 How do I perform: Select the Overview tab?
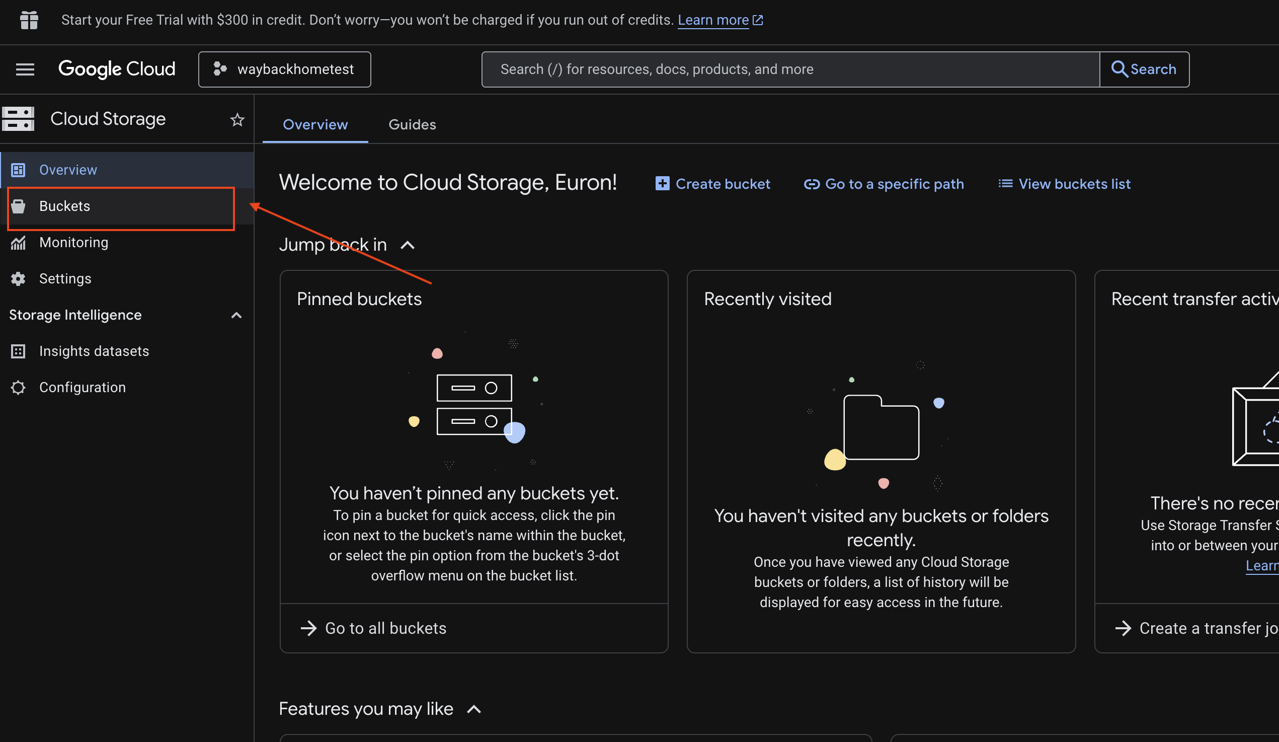point(315,124)
